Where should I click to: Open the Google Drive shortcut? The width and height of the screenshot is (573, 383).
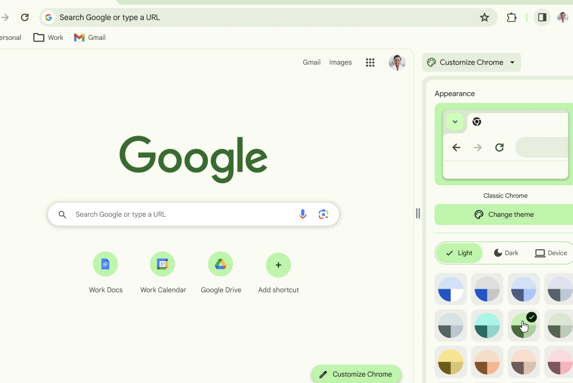[x=221, y=265]
